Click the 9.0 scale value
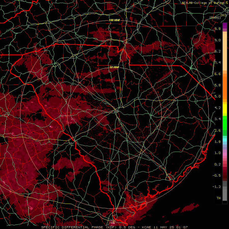 (218, 40)
